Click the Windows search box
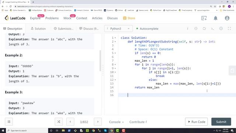236x133 pixels. tap(27, 130)
